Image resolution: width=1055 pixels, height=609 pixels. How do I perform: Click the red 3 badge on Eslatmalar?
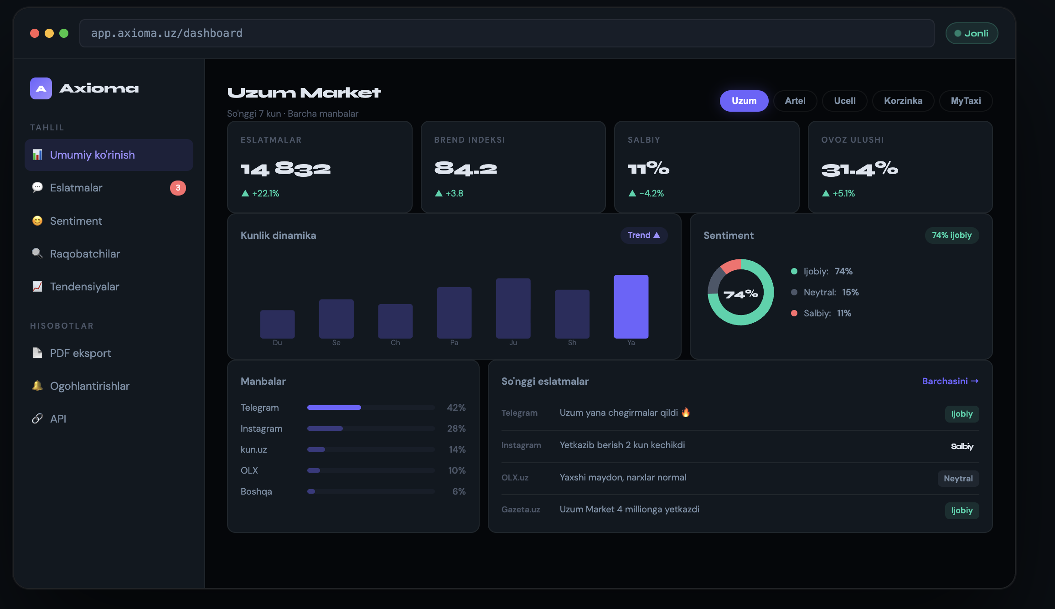[x=178, y=188]
